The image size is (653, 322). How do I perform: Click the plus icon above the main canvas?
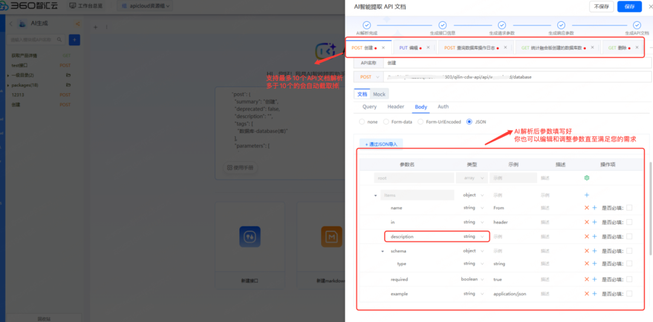96,27
